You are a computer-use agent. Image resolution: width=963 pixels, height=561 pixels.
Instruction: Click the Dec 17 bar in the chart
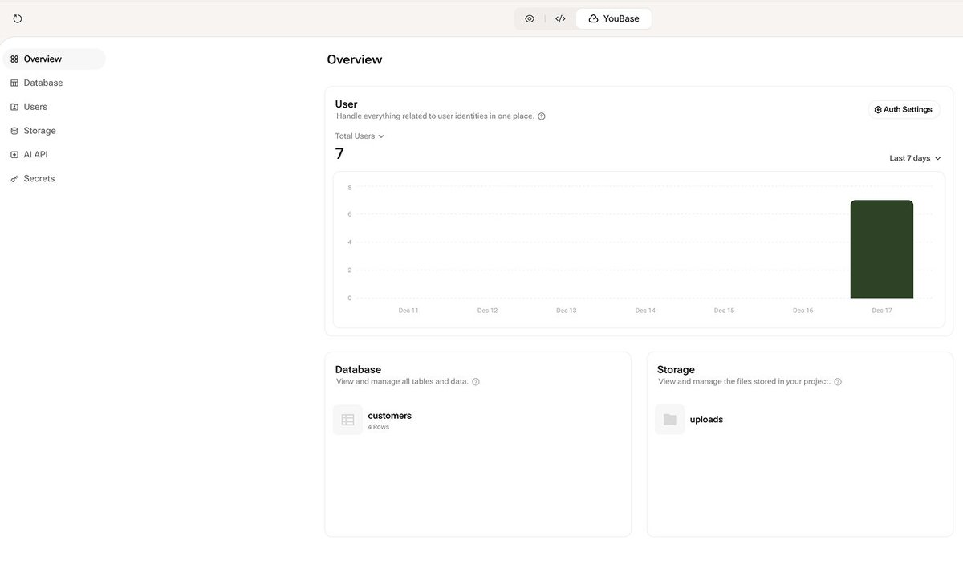882,249
